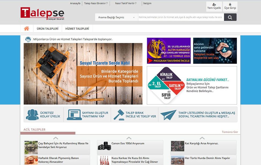The image size is (261, 165).
Task: Click the Sayfanı Oluştur laptop icon
Action: point(74,115)
